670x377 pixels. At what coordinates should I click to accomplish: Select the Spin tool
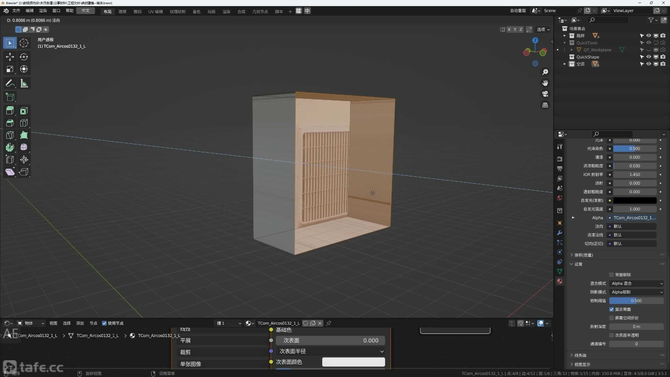10,147
